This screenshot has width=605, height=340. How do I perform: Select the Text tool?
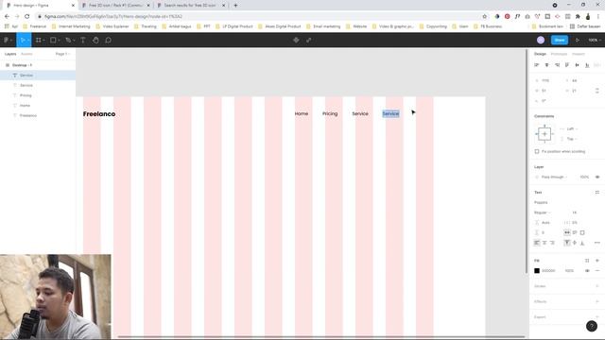coord(82,40)
